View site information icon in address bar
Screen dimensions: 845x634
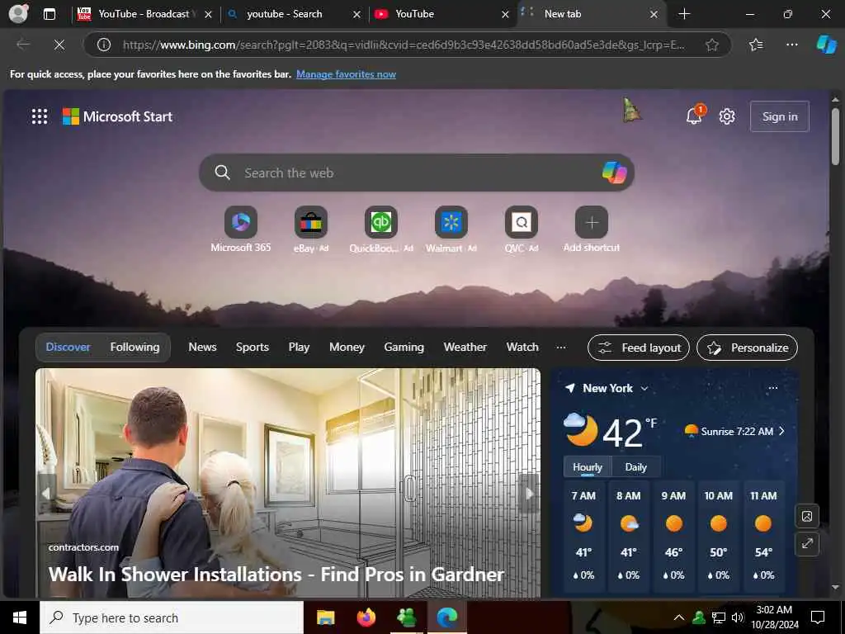[x=103, y=45]
